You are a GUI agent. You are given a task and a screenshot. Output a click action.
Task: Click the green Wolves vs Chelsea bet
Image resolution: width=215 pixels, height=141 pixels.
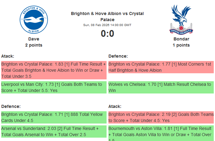161,87
